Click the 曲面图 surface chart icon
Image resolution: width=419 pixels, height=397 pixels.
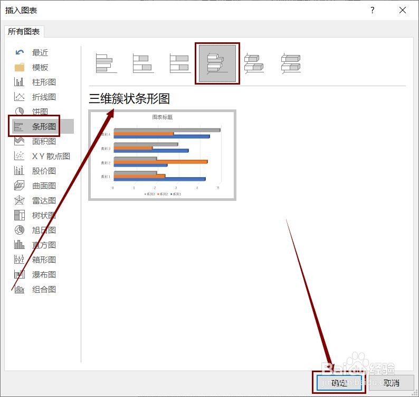point(19,185)
